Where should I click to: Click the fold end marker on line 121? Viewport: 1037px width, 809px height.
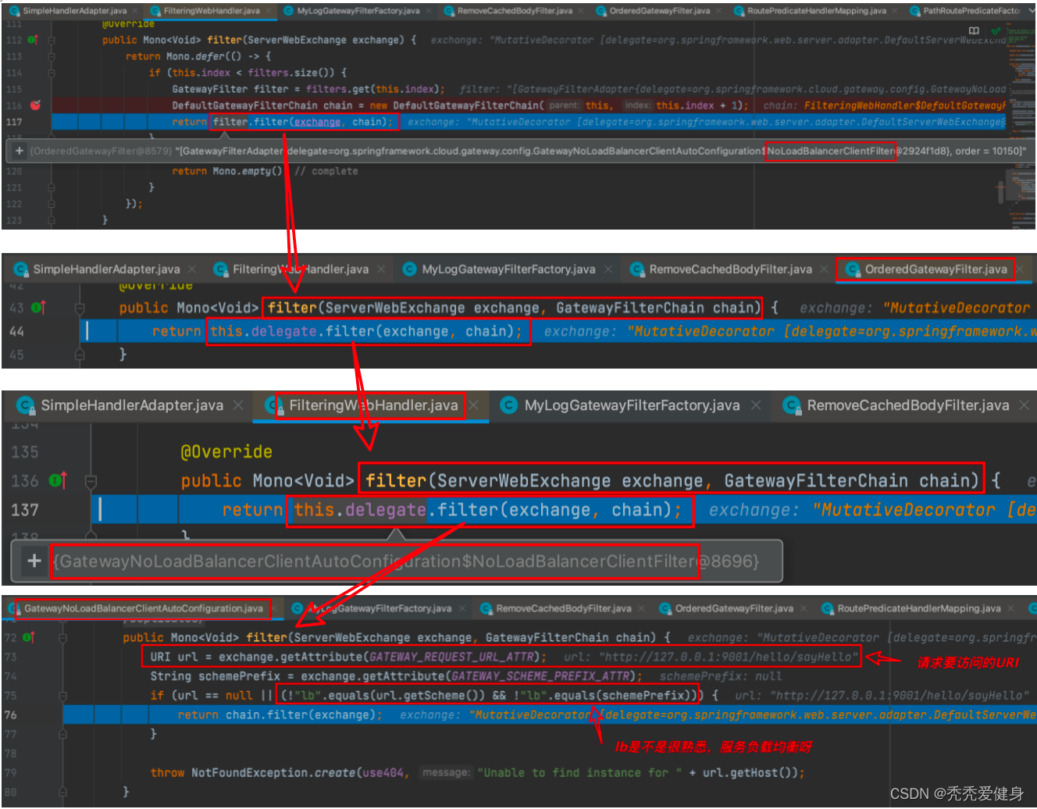point(52,187)
